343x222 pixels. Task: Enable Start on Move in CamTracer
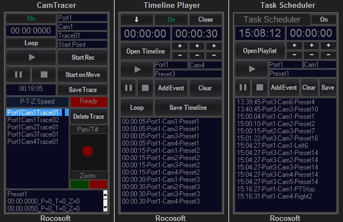point(83,75)
